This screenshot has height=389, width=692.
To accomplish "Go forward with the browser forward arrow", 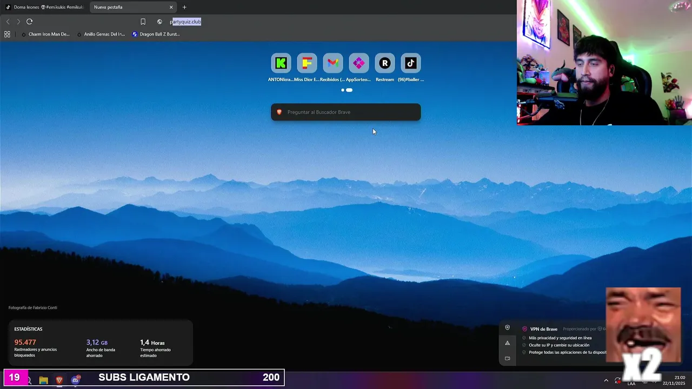I will [18, 22].
